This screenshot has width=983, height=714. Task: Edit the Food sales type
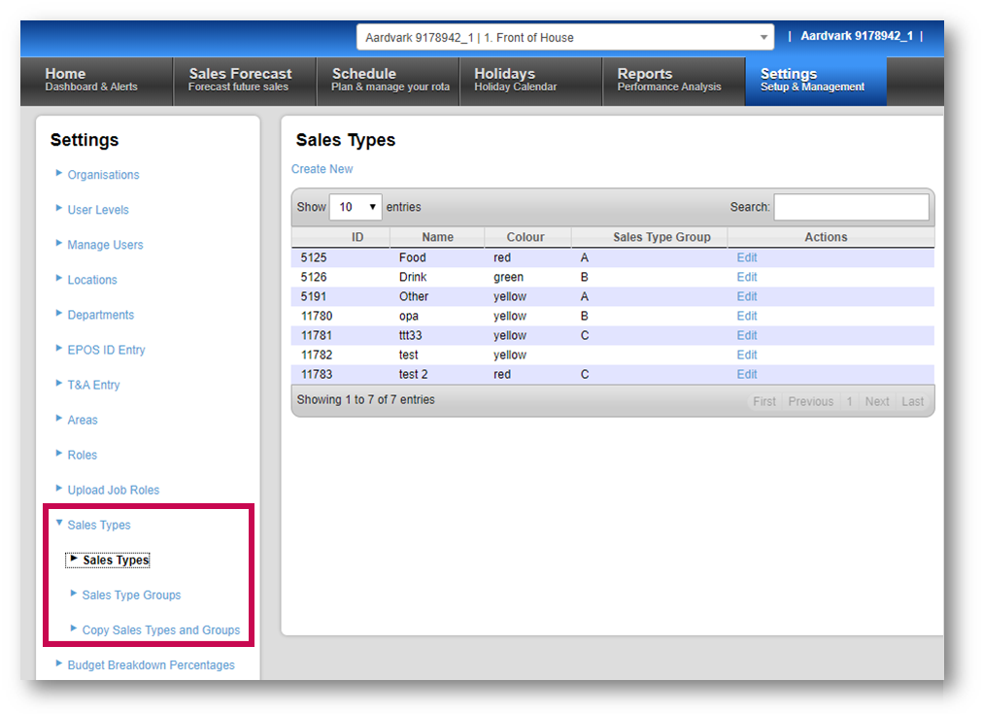tap(746, 257)
